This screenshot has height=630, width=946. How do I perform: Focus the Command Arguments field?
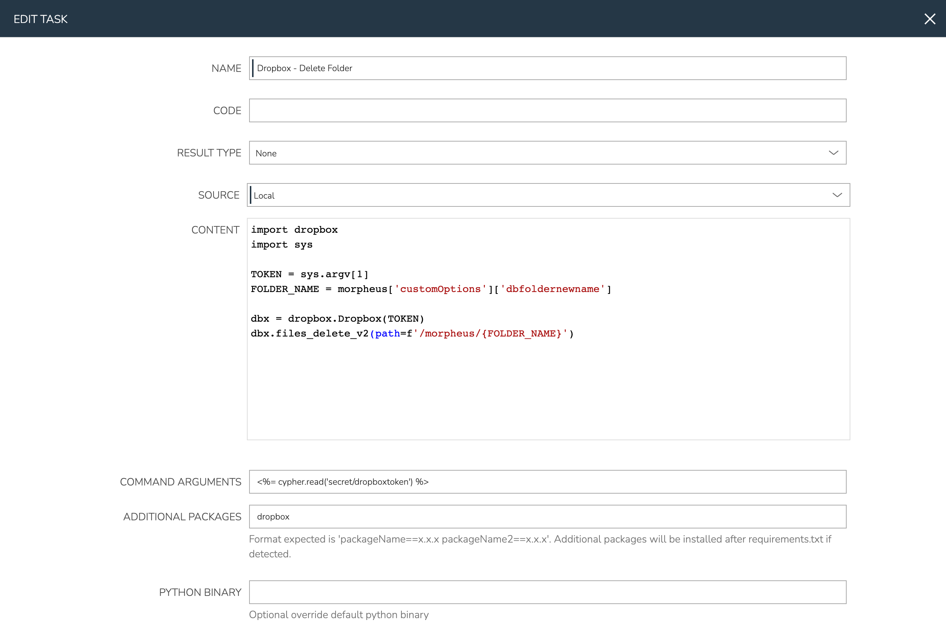click(x=548, y=482)
